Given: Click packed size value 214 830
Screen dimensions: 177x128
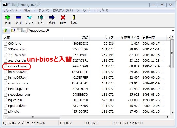Looking at the screenshot, I should (134, 100).
